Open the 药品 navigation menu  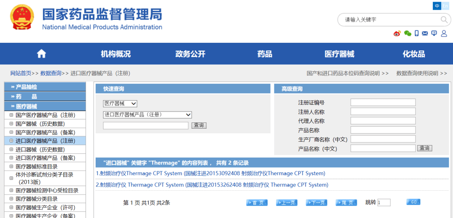265,54
